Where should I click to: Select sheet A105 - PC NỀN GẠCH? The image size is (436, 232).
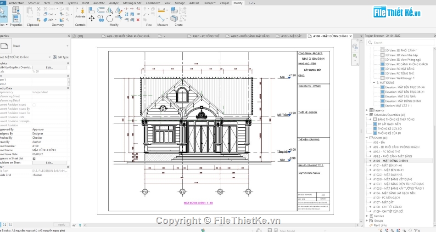[386, 198]
